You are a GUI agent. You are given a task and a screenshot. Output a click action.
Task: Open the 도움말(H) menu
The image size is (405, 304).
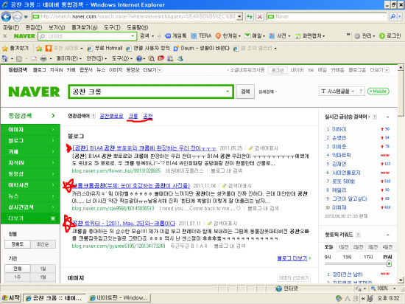pos(138,27)
